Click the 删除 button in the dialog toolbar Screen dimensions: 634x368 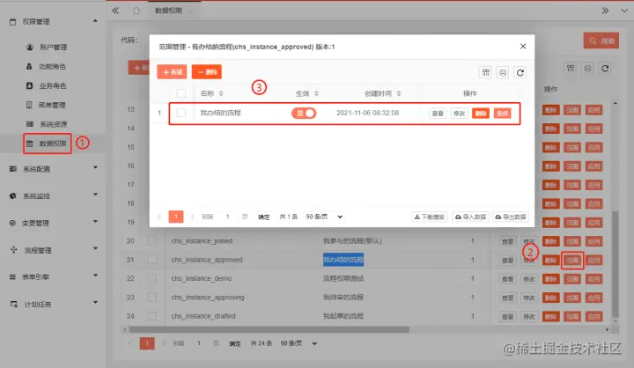(x=207, y=72)
